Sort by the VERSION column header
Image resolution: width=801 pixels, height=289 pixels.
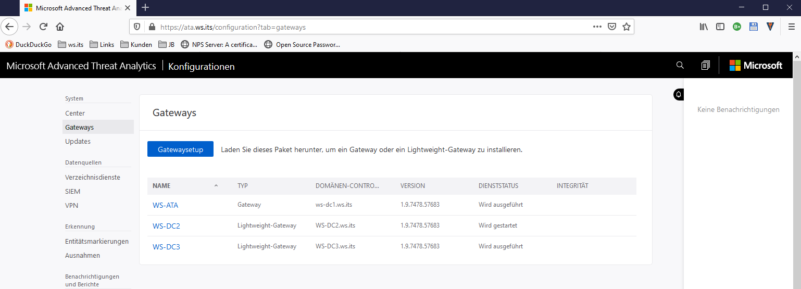412,186
